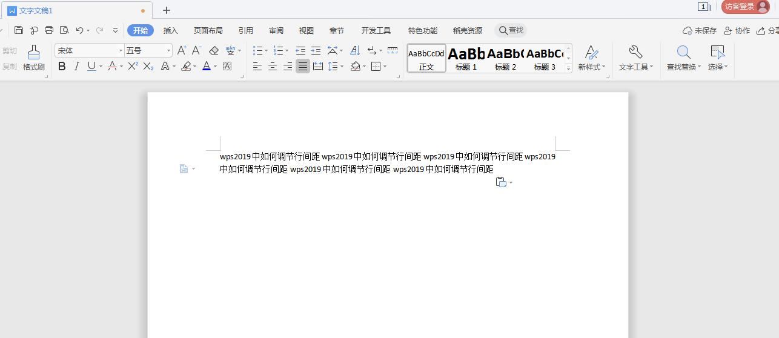Set paragraph to align left
This screenshot has height=338, width=779.
[257, 66]
